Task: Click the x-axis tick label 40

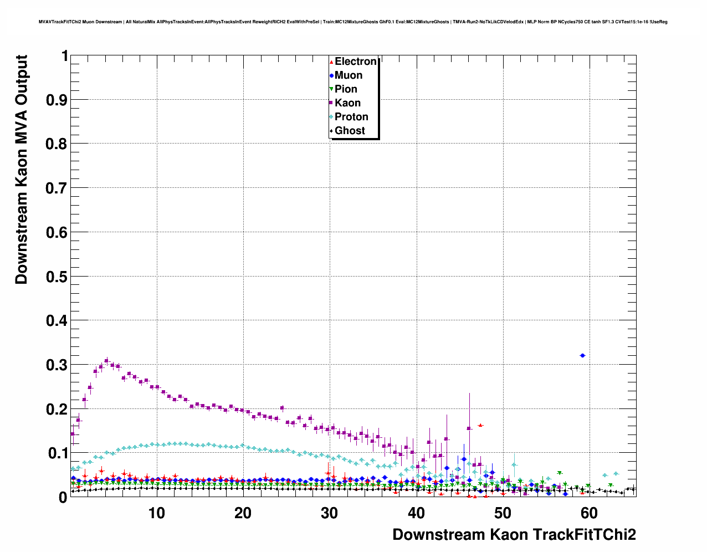Action: 416,513
